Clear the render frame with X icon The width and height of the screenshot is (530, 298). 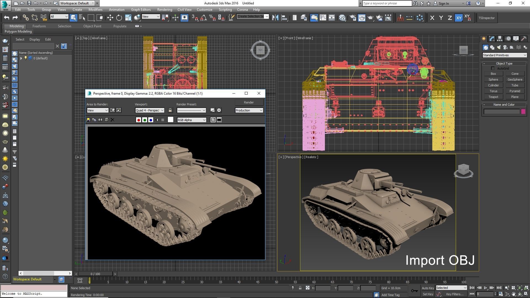tap(112, 120)
